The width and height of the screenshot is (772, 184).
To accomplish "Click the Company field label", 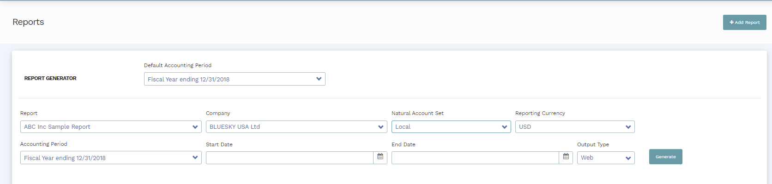I will pos(218,113).
